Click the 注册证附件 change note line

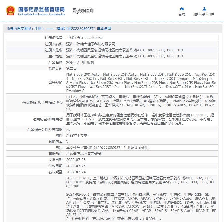[x=114, y=219]
